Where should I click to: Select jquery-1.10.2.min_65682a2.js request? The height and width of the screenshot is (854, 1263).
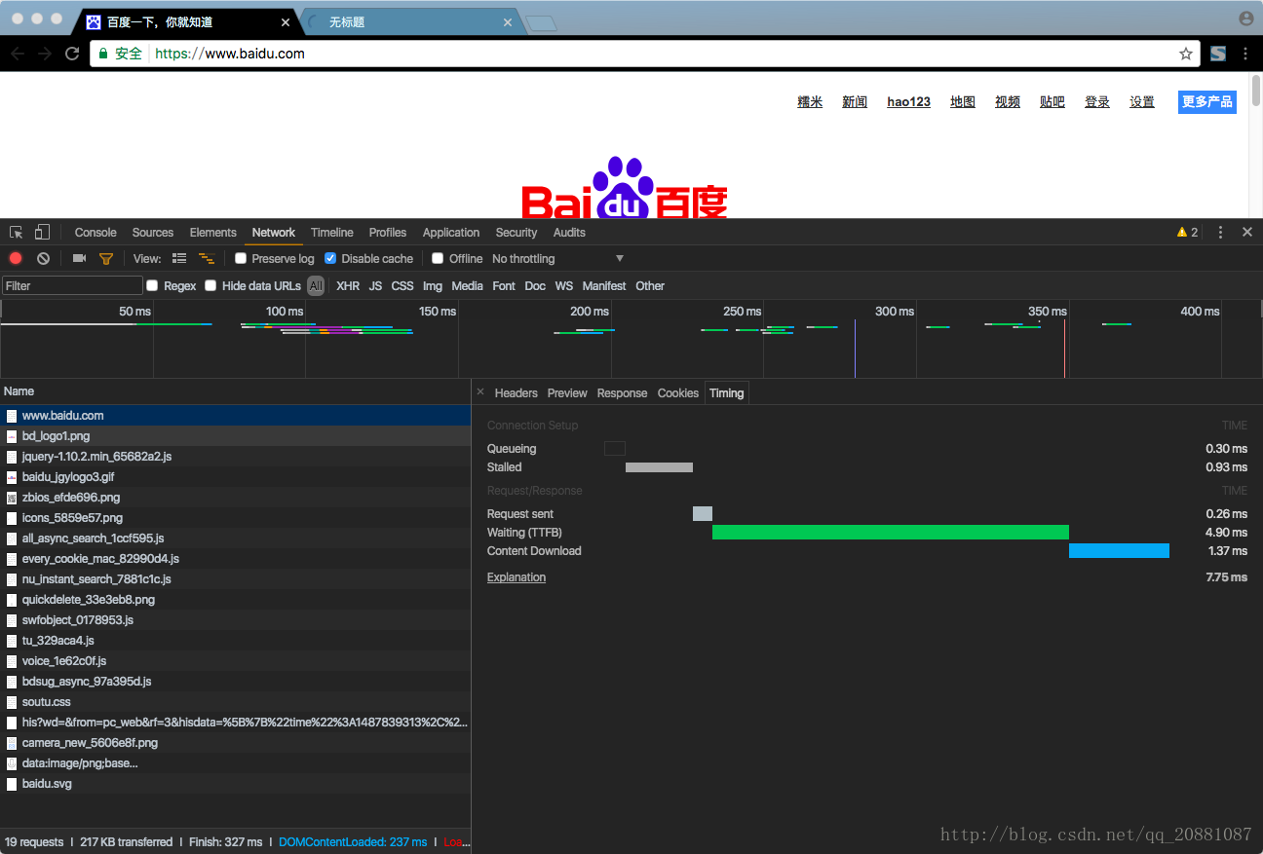[235, 456]
